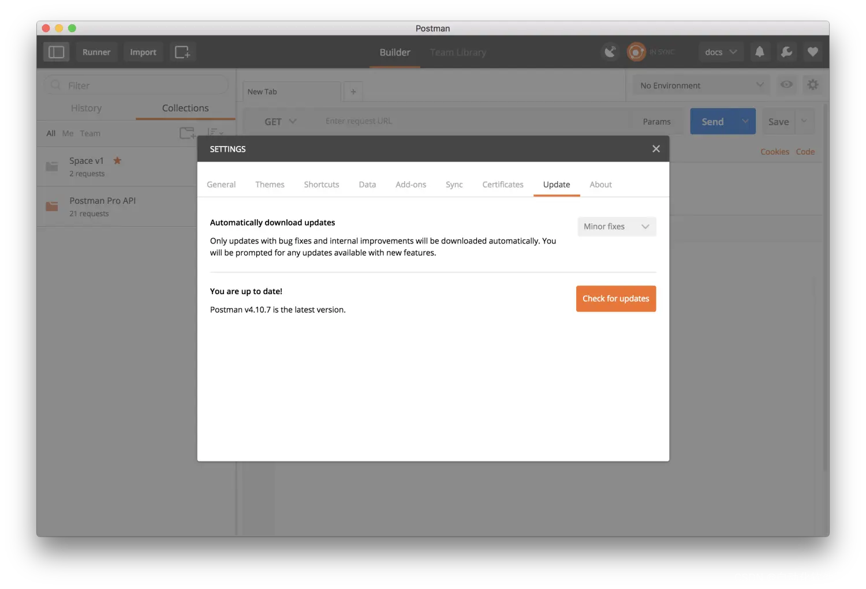Image resolution: width=866 pixels, height=589 pixels.
Task: Open the Code link
Action: click(805, 152)
